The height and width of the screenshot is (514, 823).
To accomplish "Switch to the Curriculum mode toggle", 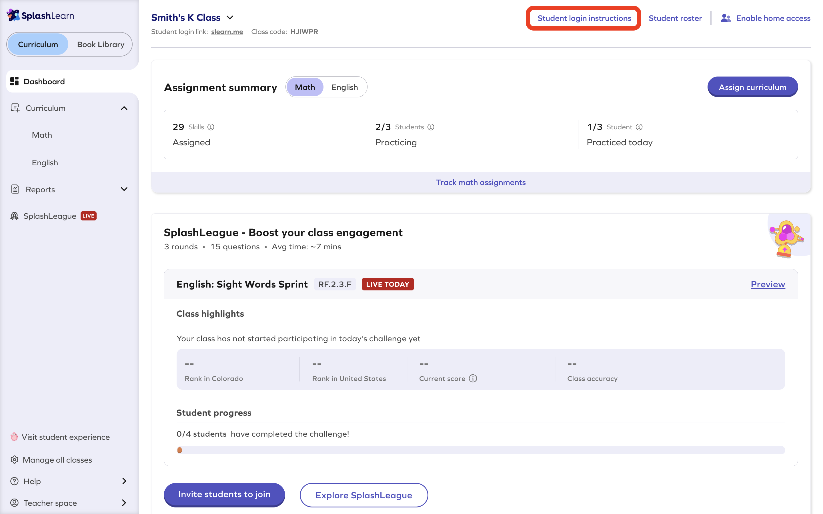I will [x=38, y=44].
